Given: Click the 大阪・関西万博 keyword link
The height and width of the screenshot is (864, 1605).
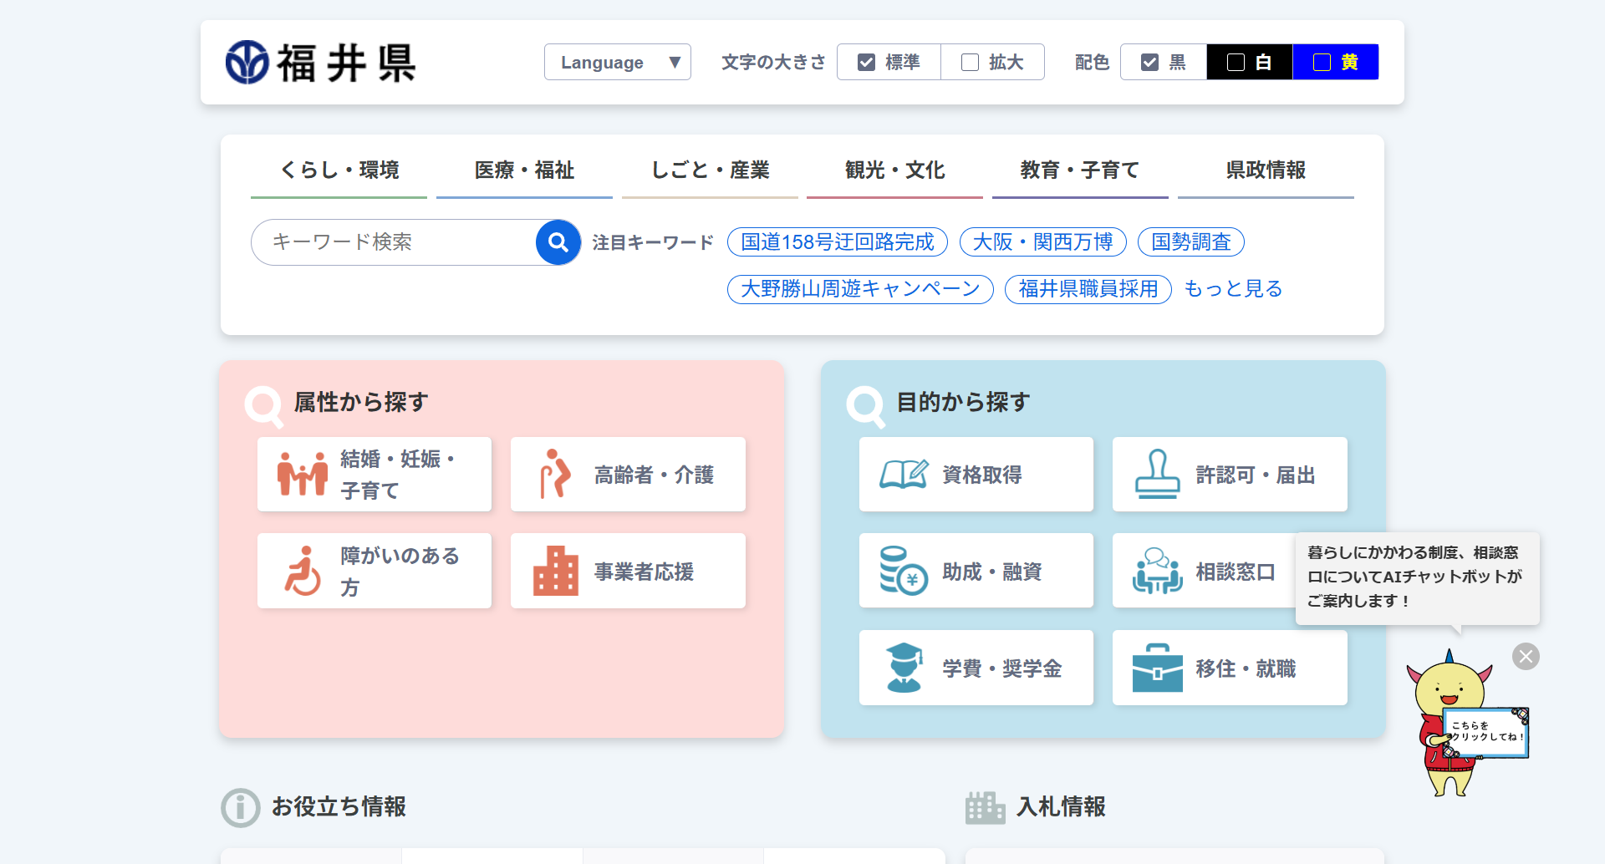Looking at the screenshot, I should pyautogui.click(x=1042, y=242).
